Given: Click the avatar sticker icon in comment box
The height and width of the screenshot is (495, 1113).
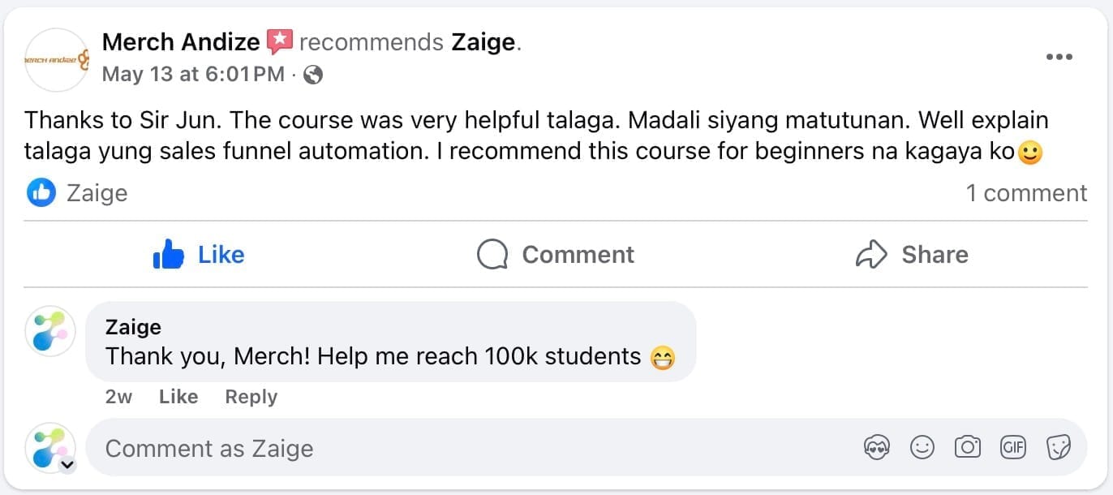Looking at the screenshot, I should click(x=877, y=447).
